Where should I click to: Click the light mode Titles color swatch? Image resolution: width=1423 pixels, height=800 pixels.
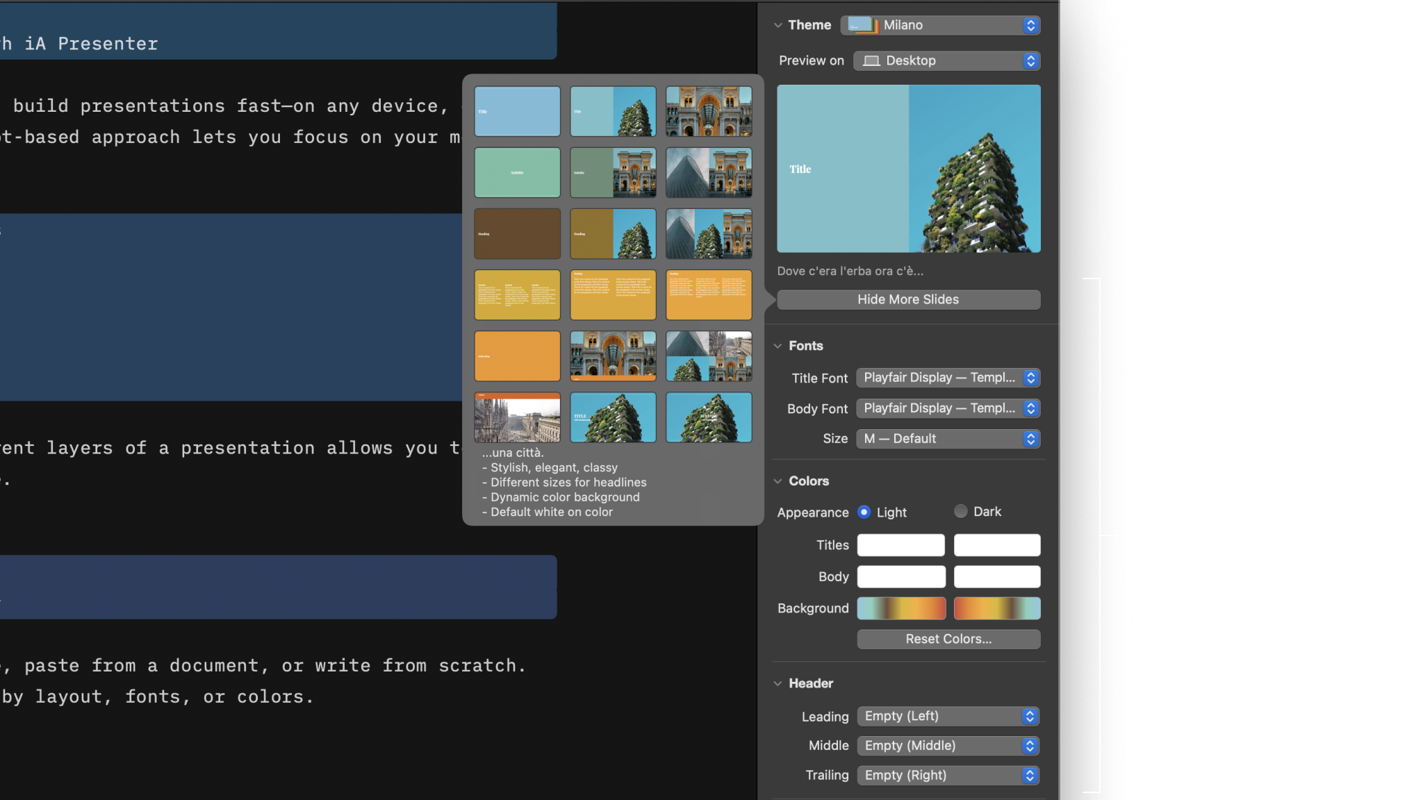900,545
